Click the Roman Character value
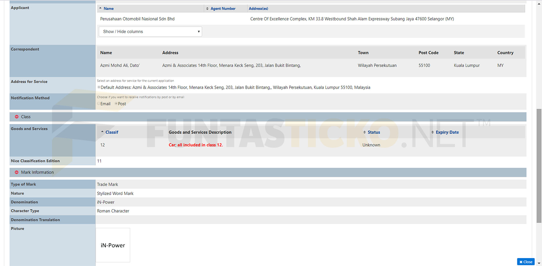The width and height of the screenshot is (542, 266). (x=113, y=211)
